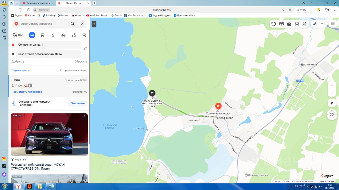The width and height of the screenshot is (339, 190).
Task: Click the Войти profile avatar
Action: (4, 3)
